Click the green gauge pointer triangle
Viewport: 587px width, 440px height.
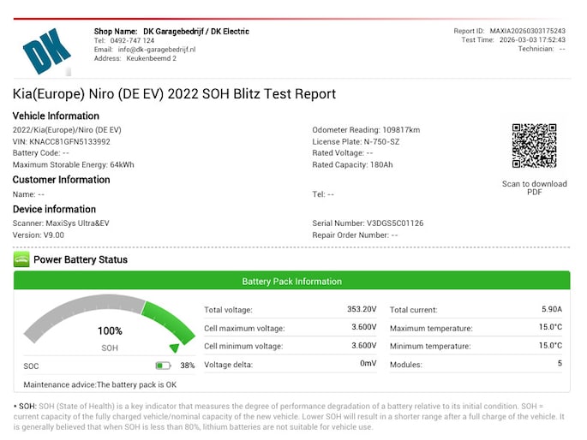[174, 348]
